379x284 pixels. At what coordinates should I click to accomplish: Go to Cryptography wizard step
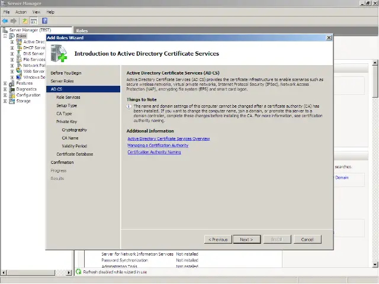coord(75,130)
